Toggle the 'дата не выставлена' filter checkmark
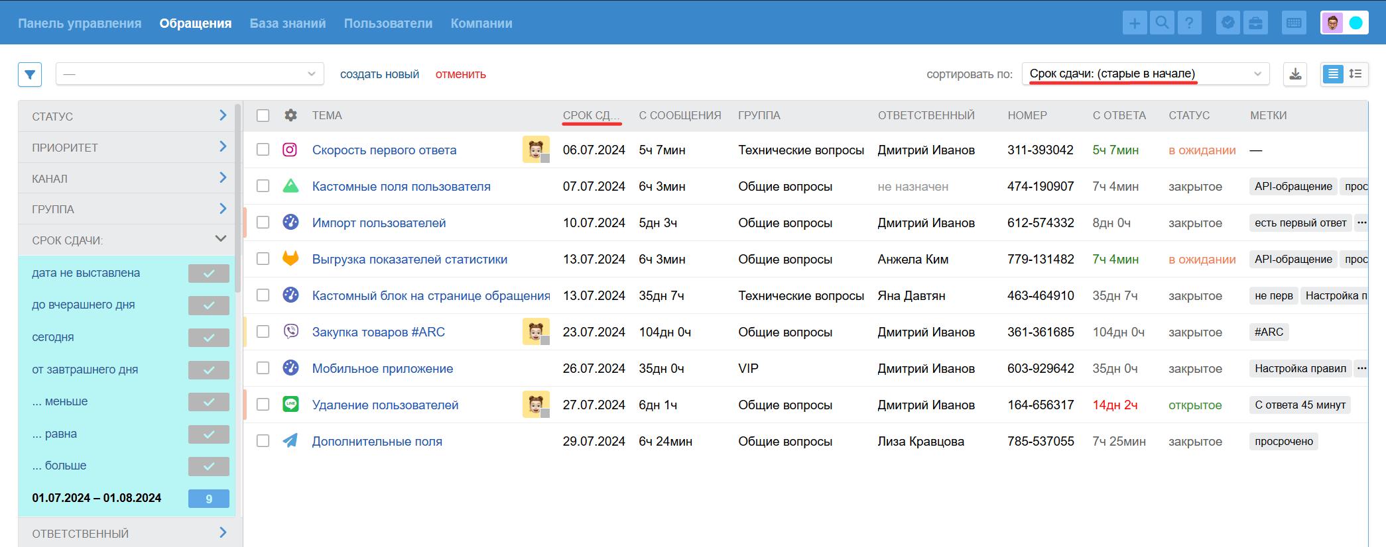This screenshot has width=1386, height=547. tap(209, 273)
